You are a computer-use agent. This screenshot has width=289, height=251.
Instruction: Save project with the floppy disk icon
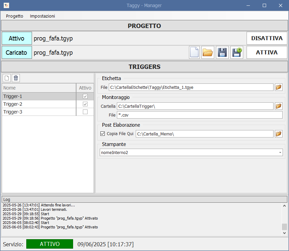[x=222, y=53]
